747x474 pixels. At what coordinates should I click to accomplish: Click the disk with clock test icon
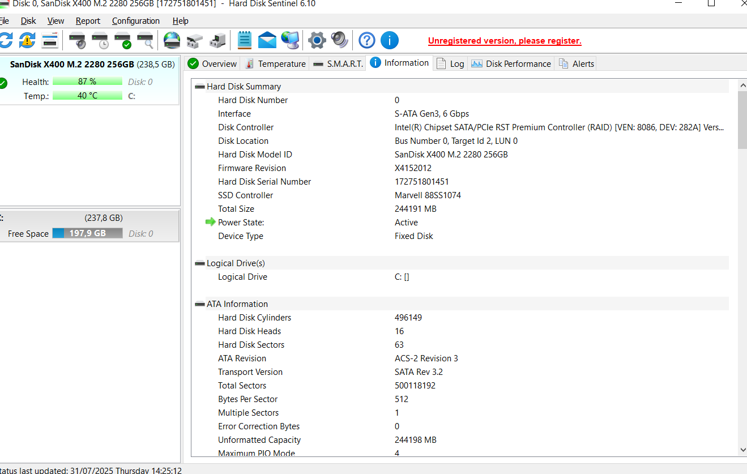pos(100,41)
